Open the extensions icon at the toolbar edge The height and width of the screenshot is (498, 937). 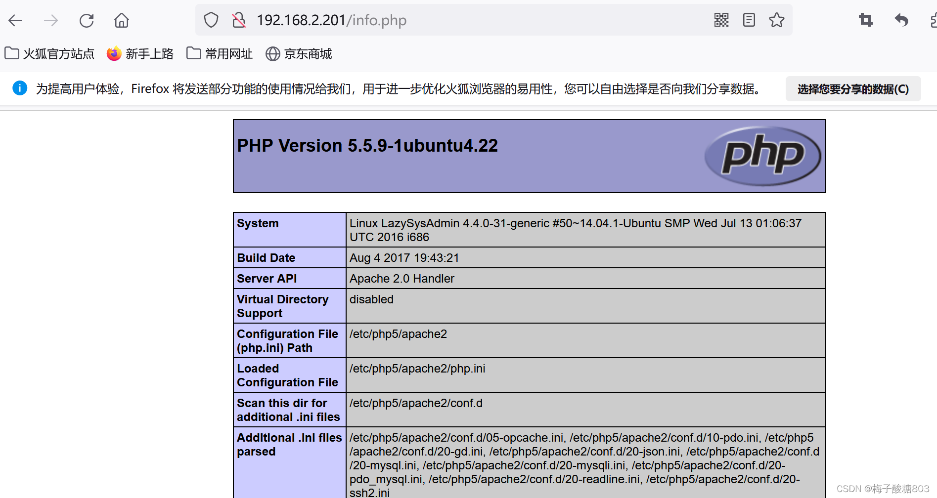(x=933, y=20)
